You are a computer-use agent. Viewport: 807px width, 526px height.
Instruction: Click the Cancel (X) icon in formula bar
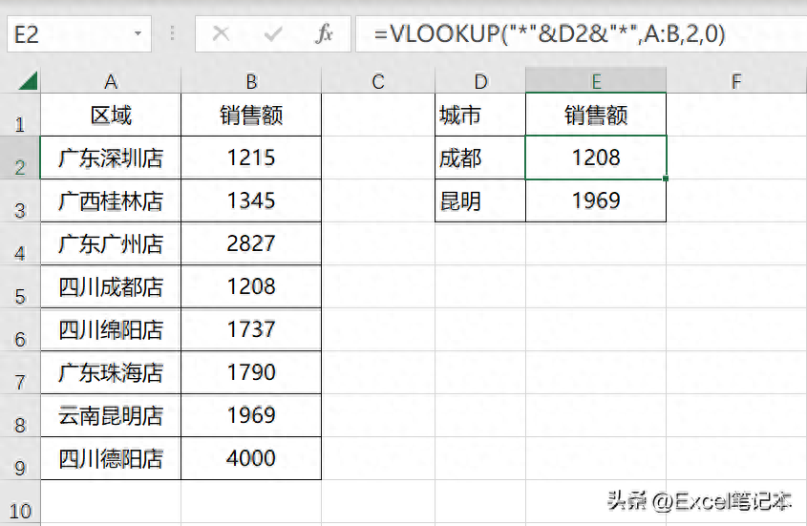(221, 34)
